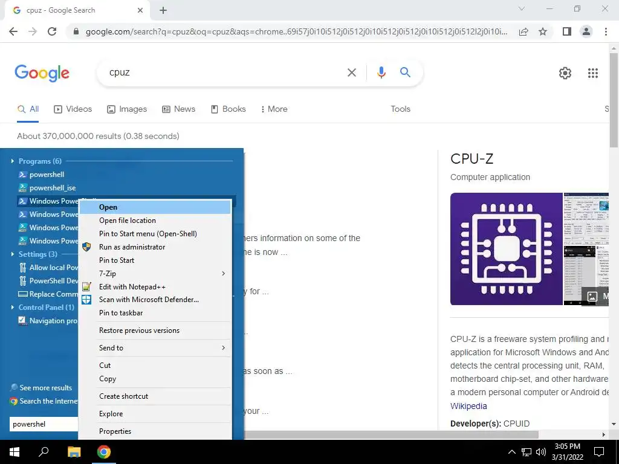Switch to the Images results tab

(127, 109)
